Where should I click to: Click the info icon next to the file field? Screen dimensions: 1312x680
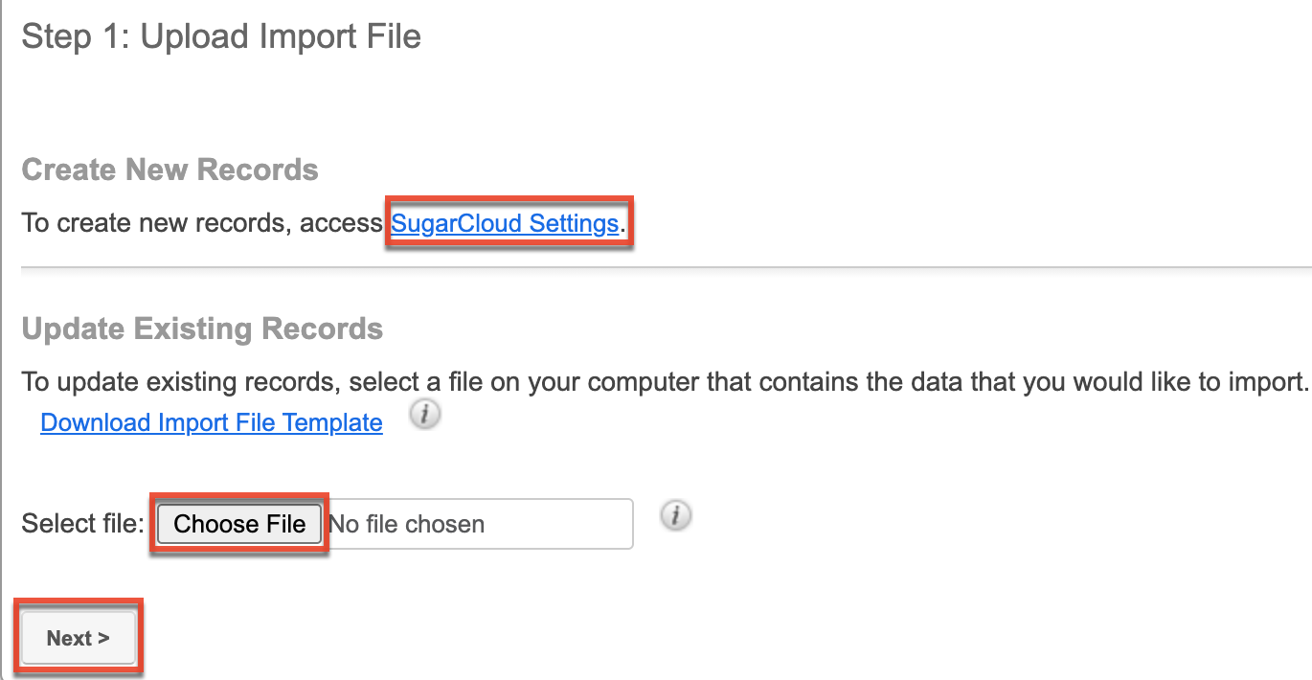676,516
